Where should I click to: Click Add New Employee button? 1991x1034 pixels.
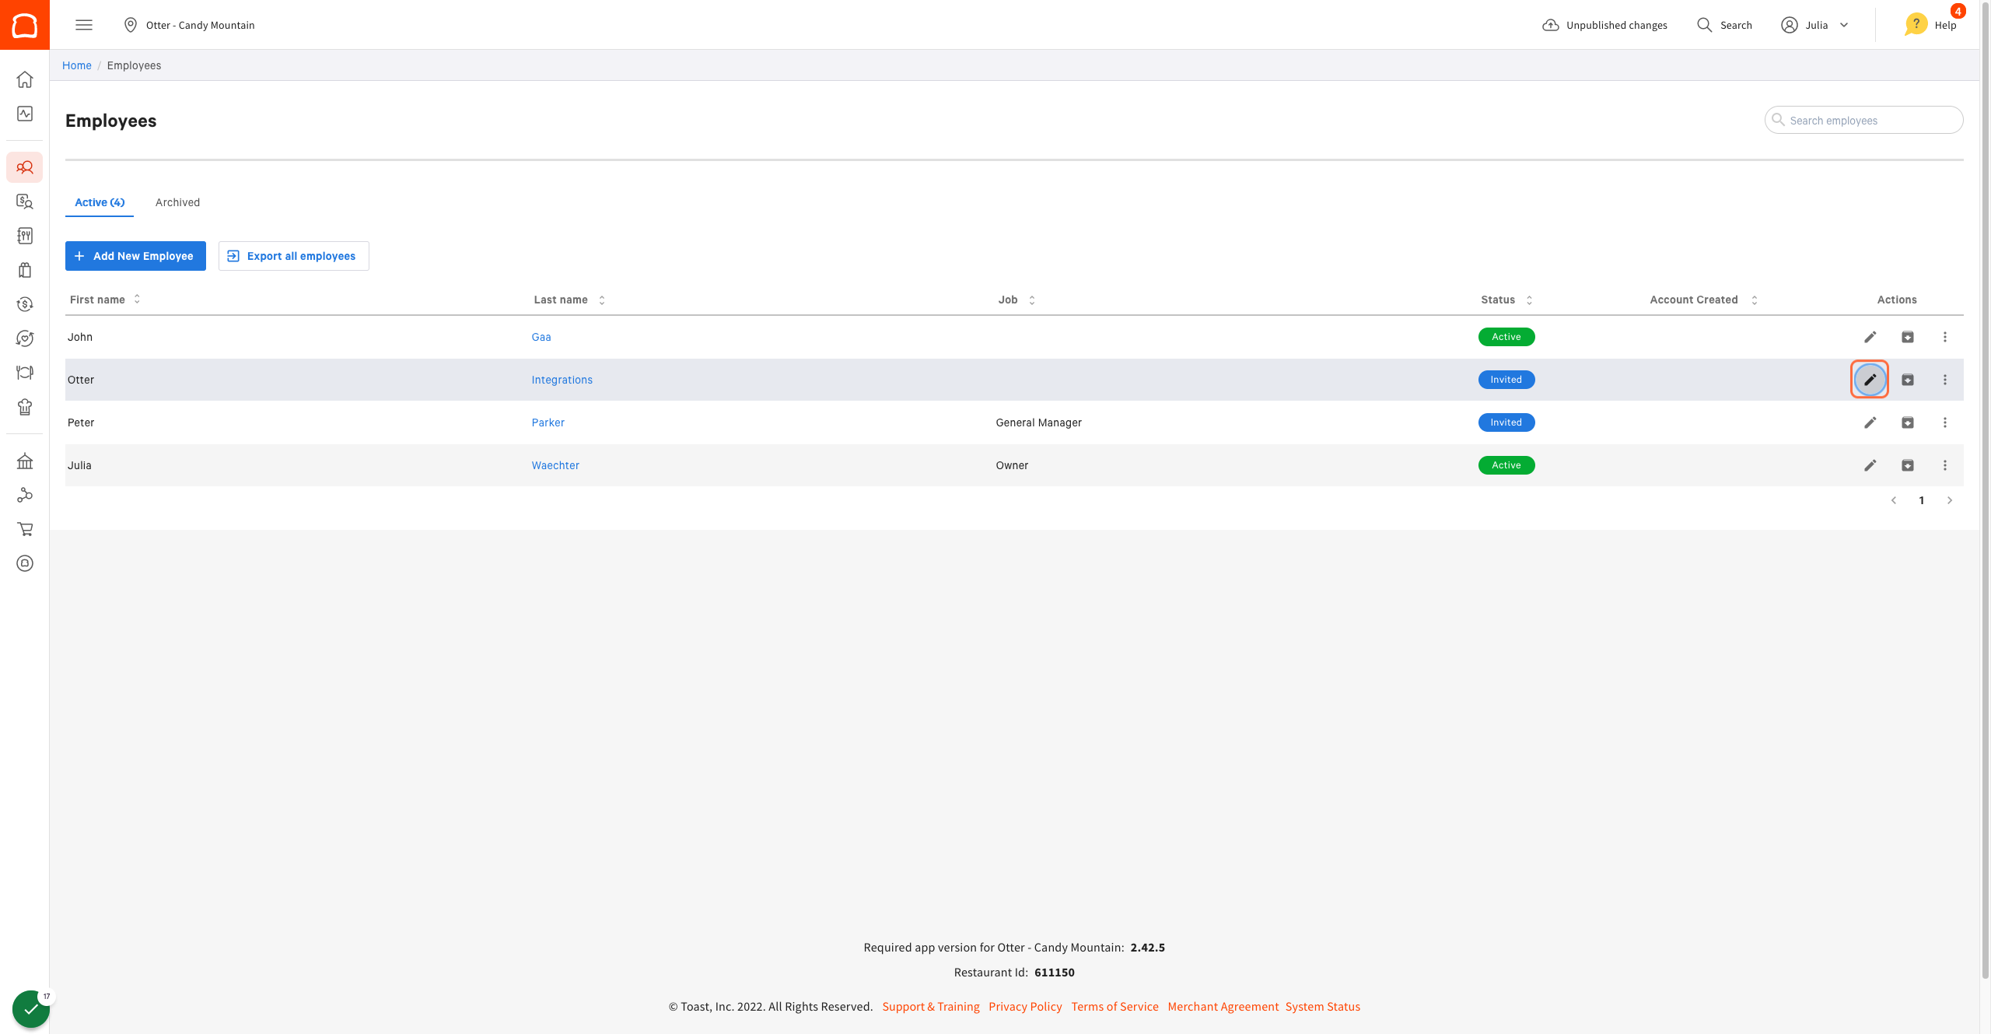pyautogui.click(x=135, y=256)
